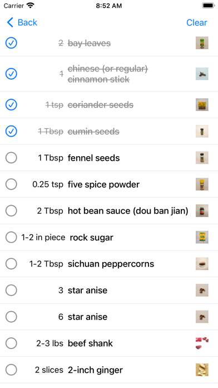Tap the five spice powder thumbnail
The width and height of the screenshot is (218, 388).
click(202, 184)
